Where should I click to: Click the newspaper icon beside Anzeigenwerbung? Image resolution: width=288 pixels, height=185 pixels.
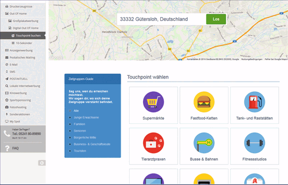7,50
